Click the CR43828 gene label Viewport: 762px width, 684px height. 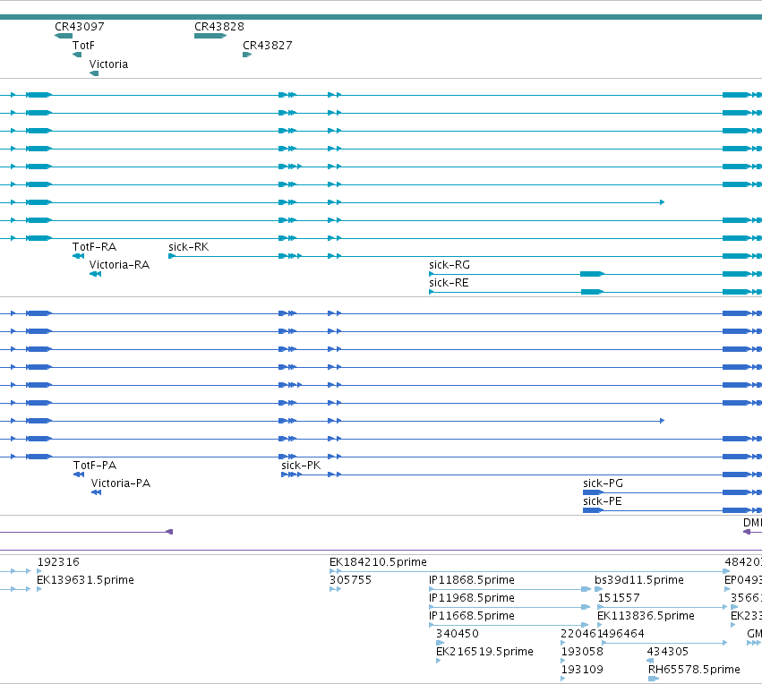tap(219, 27)
